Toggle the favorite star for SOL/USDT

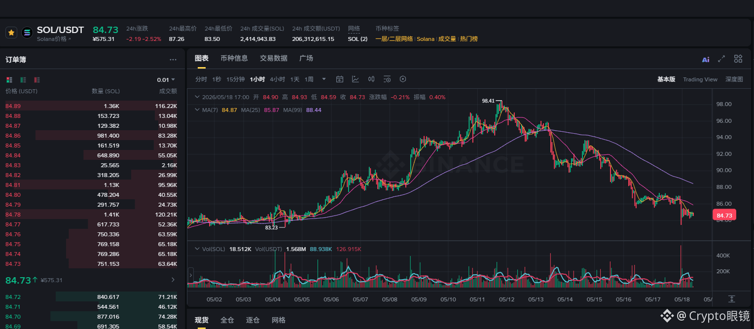pos(11,33)
